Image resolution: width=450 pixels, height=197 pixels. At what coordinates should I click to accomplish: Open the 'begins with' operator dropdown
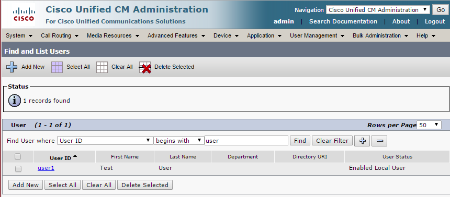click(x=178, y=141)
